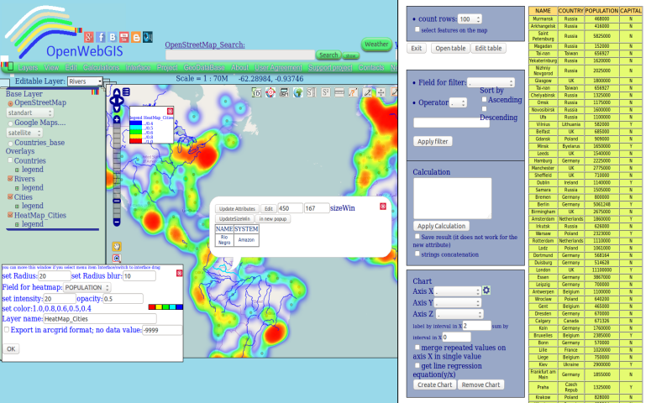This screenshot has width=672, height=403.
Task: Click the line measure toolbar icon
Action: (x=339, y=92)
